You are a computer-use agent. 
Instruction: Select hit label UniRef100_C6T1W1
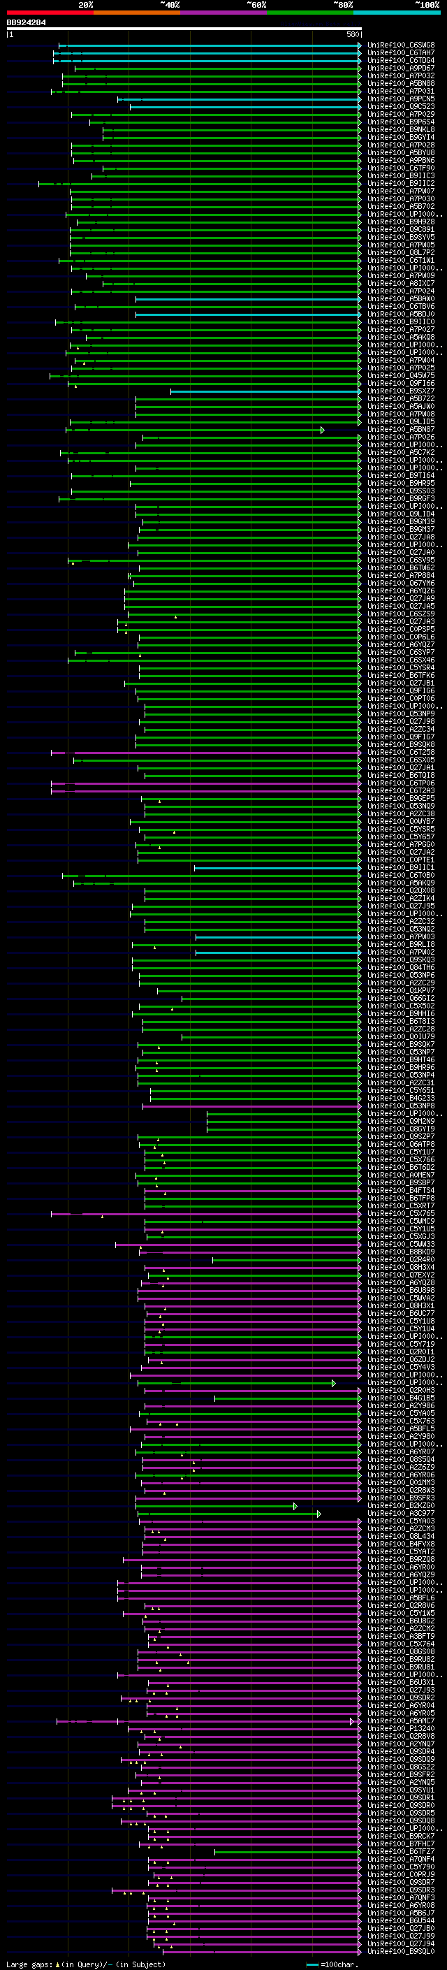tap(400, 260)
